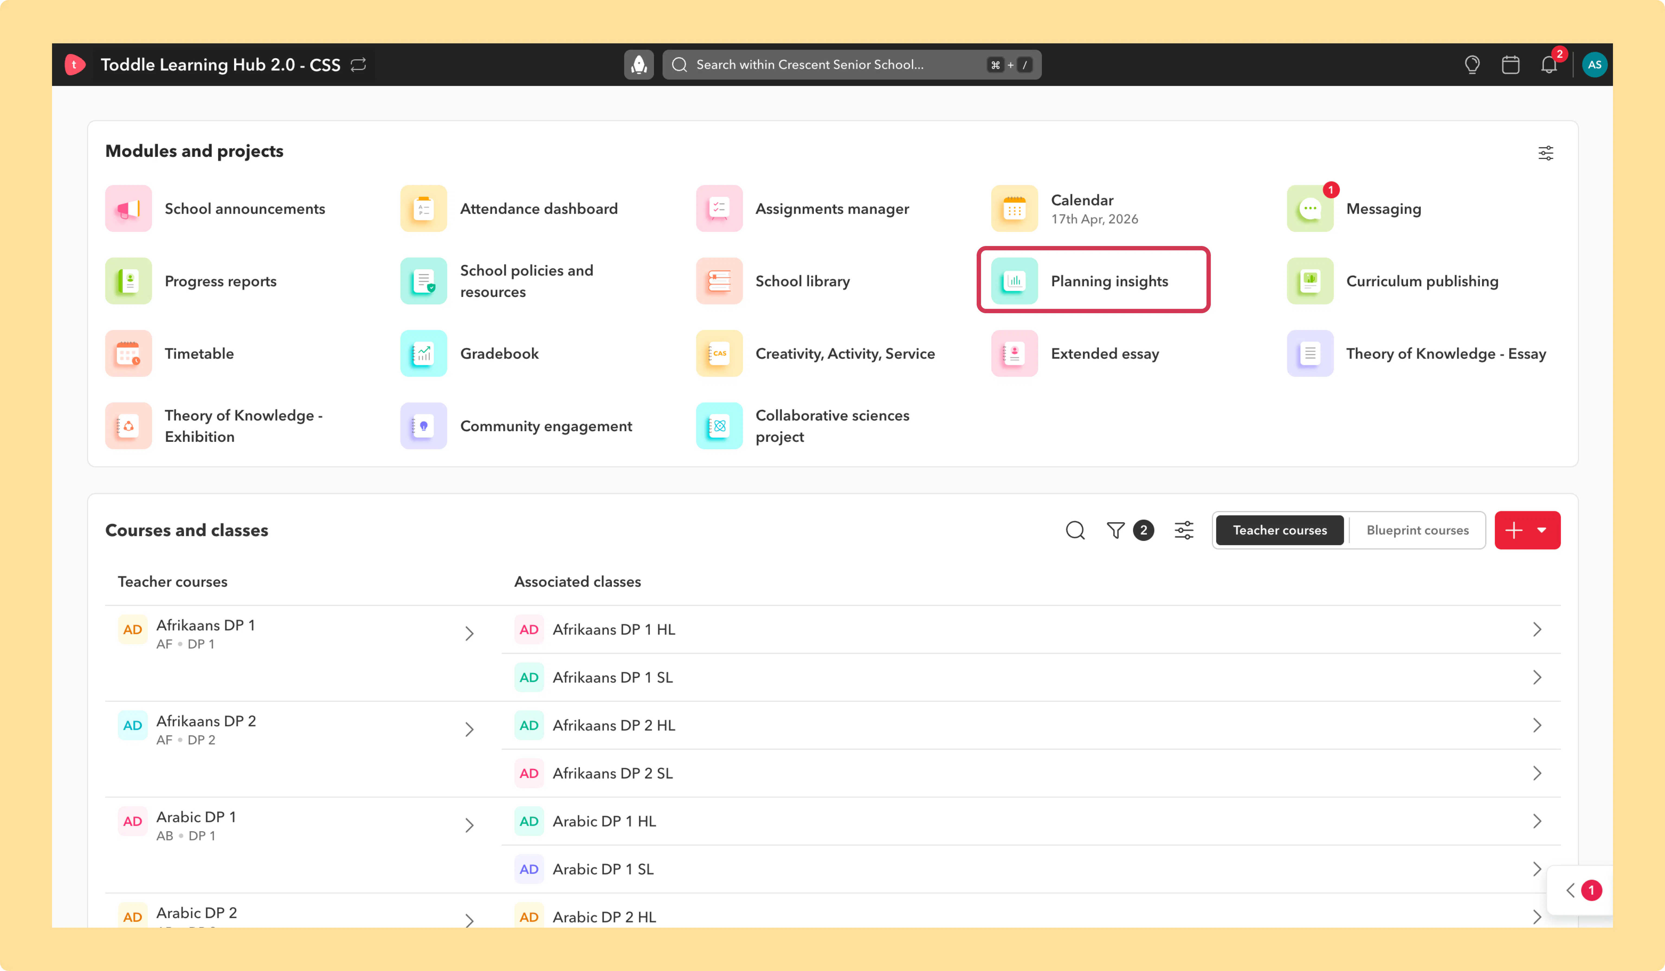Open Courses and classes display settings icon

point(1184,530)
